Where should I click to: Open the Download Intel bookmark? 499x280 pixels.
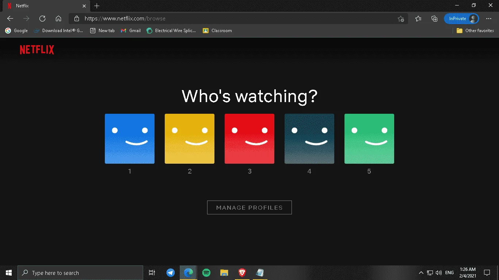point(58,31)
